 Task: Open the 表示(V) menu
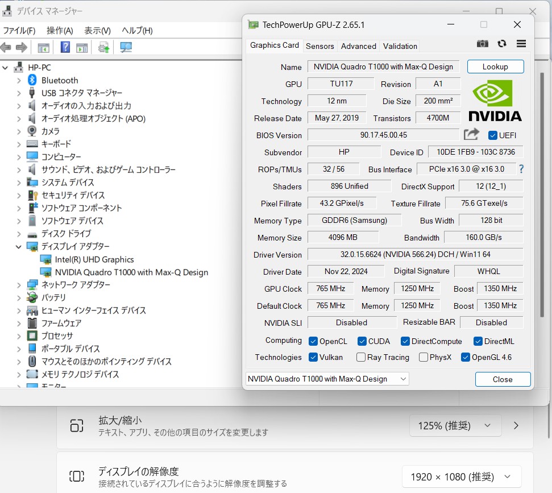(98, 31)
